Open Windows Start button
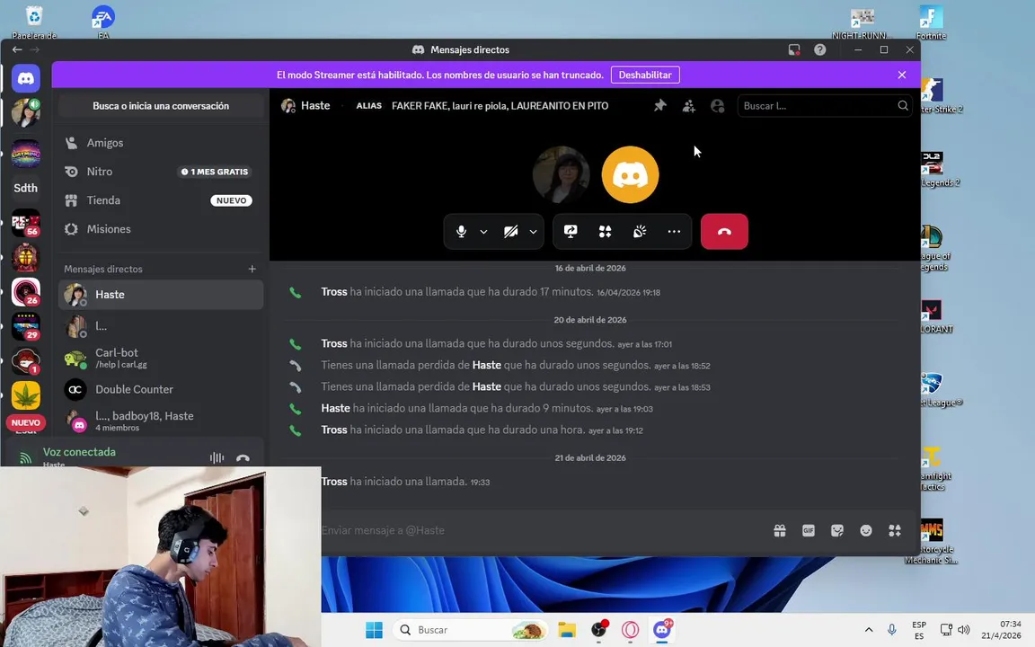 click(x=375, y=630)
